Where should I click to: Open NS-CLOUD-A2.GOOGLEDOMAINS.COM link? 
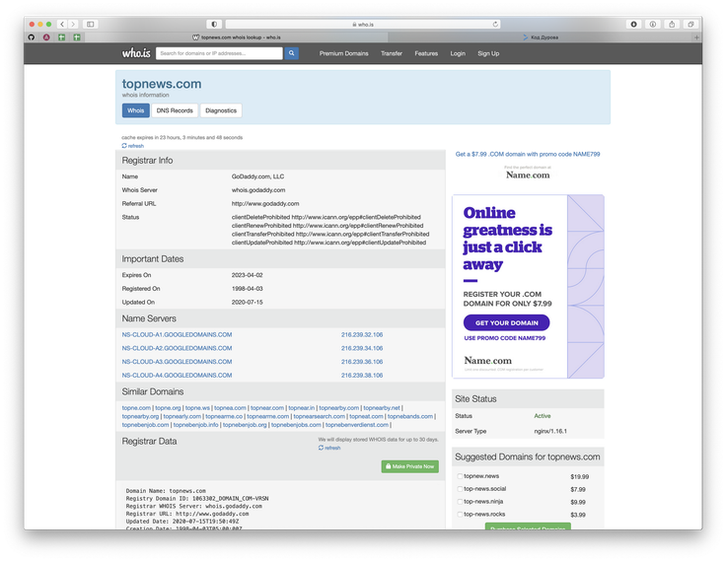click(x=177, y=348)
